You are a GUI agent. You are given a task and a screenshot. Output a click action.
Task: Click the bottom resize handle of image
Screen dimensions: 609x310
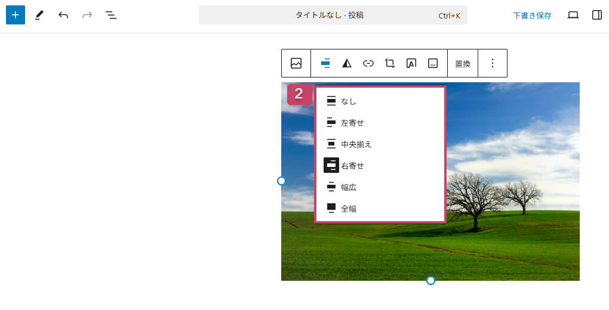(x=430, y=280)
